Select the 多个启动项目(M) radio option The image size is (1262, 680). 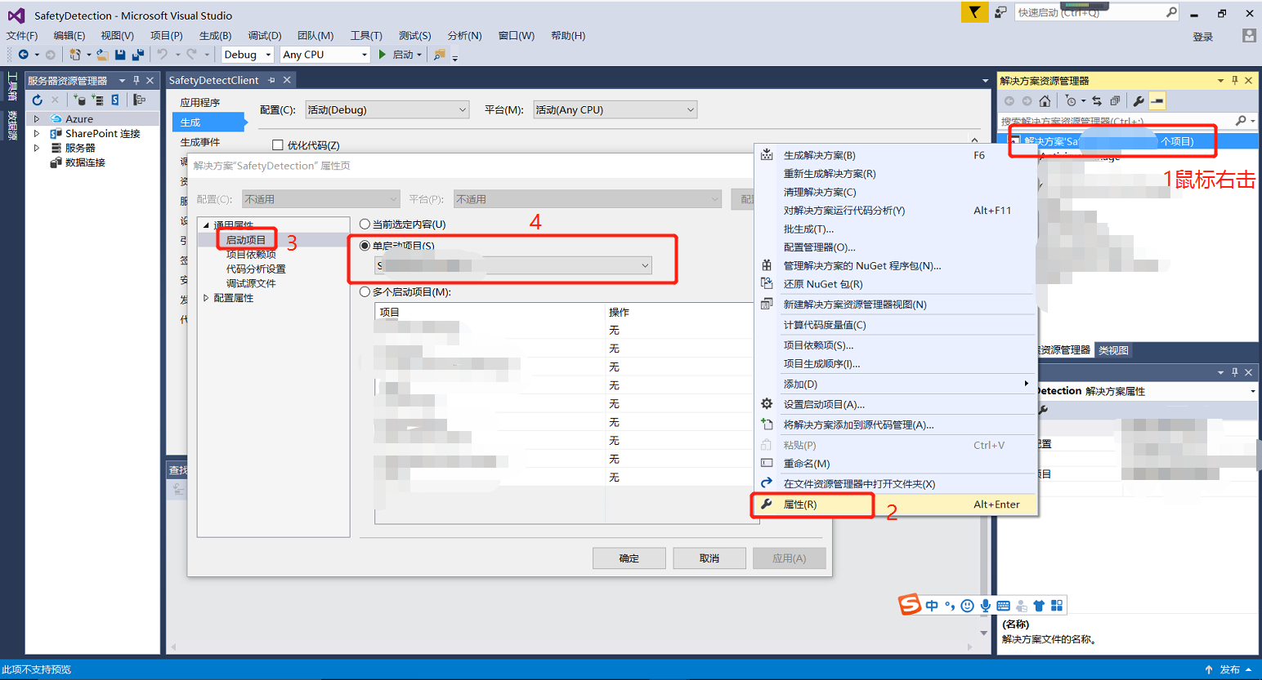coord(365,292)
